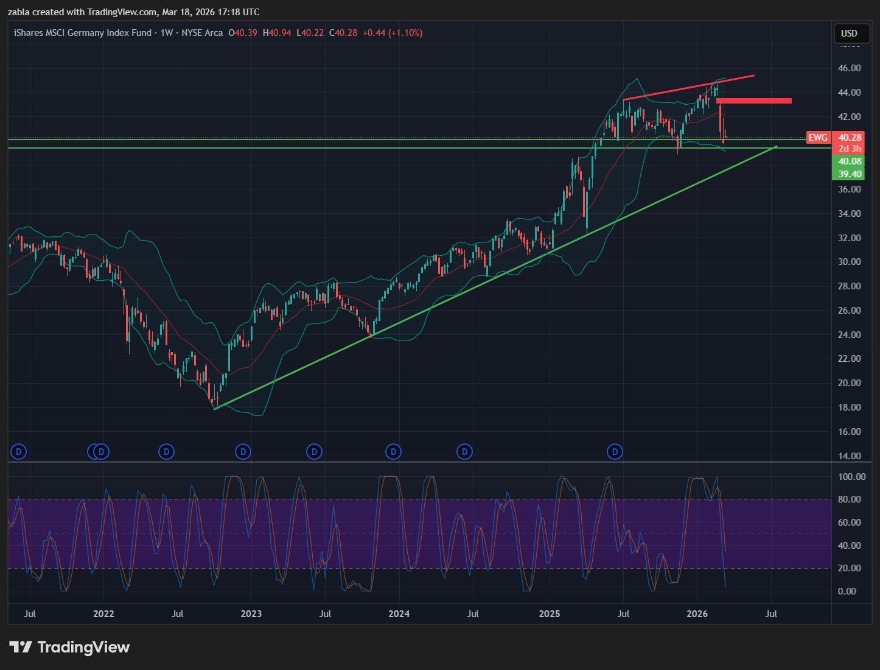Screen dimensions: 880x670
Task: Click the leftmost dividend D marker
Action: coord(19,452)
